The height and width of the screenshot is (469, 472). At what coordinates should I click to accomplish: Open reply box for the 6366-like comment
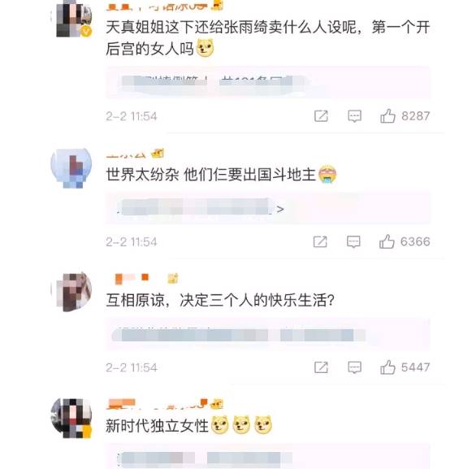click(353, 241)
